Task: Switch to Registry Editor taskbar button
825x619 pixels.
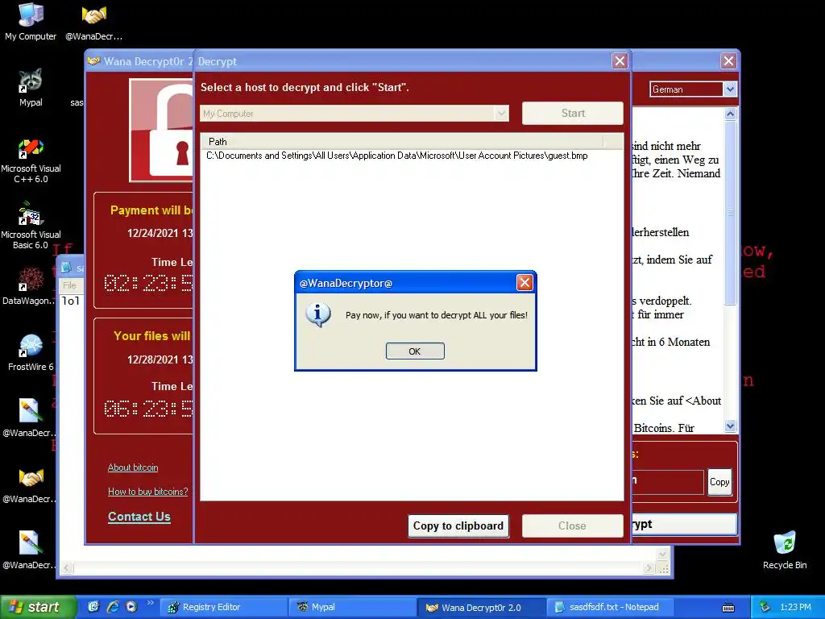Action: click(x=223, y=607)
